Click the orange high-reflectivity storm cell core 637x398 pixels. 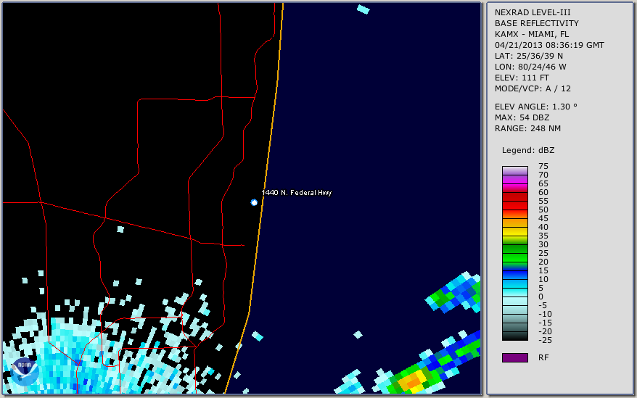click(x=412, y=382)
